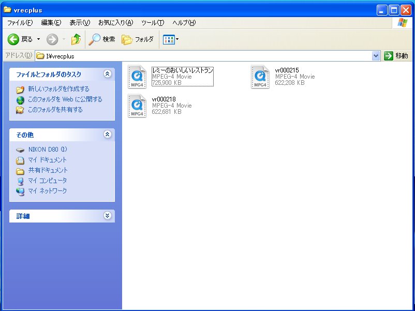Click the Back (戻る) navigation icon
The width and height of the screenshot is (415, 311).
coord(13,39)
